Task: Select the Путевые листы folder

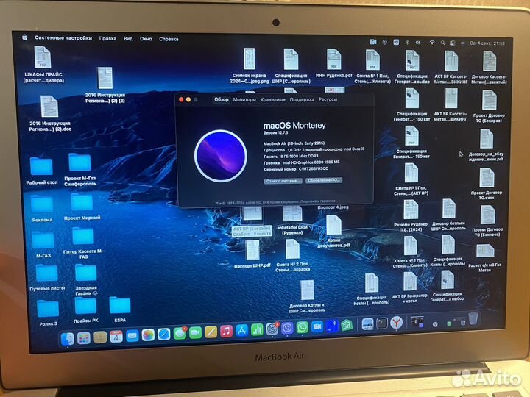Action: click(x=46, y=277)
